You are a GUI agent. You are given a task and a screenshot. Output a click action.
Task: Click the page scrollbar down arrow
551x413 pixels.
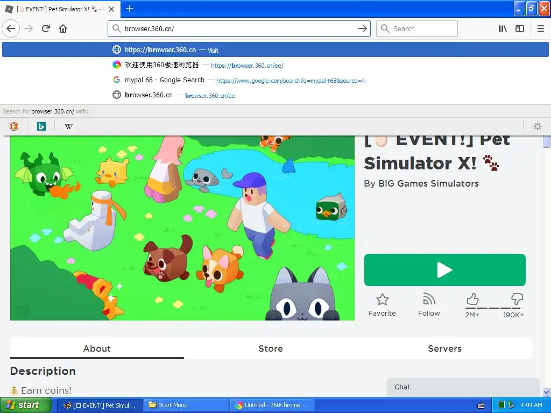point(546,392)
